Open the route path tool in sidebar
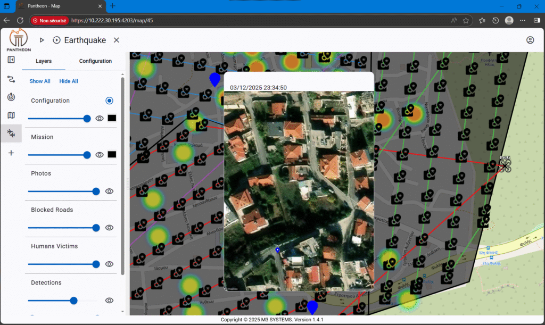 click(x=11, y=79)
